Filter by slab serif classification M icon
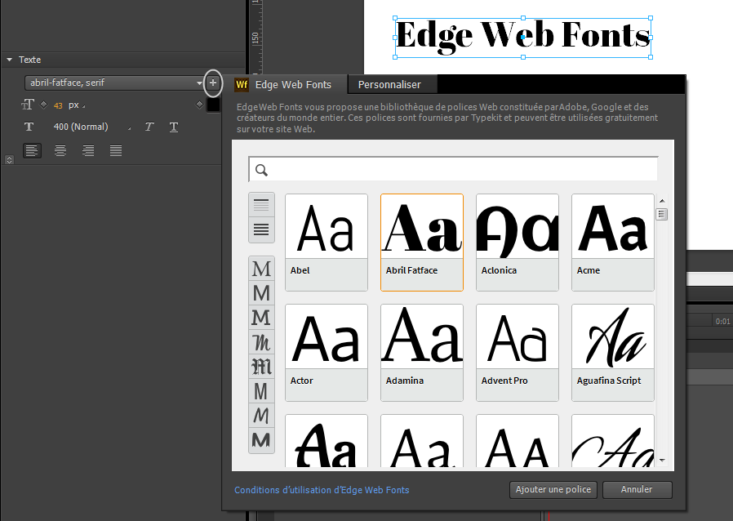 click(x=261, y=318)
